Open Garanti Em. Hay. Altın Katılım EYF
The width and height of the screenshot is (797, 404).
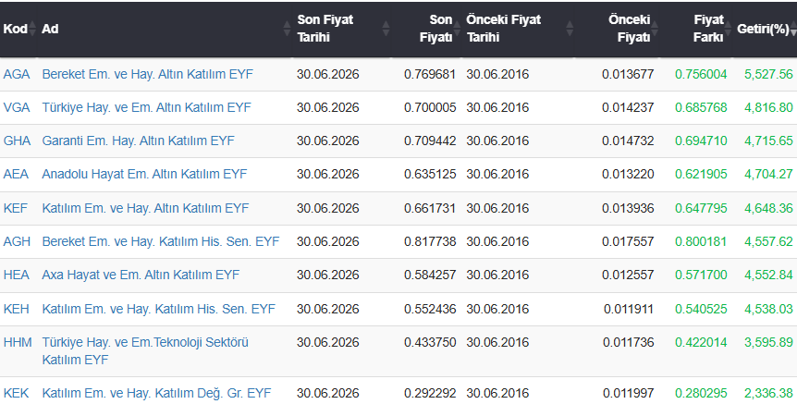coord(139,141)
